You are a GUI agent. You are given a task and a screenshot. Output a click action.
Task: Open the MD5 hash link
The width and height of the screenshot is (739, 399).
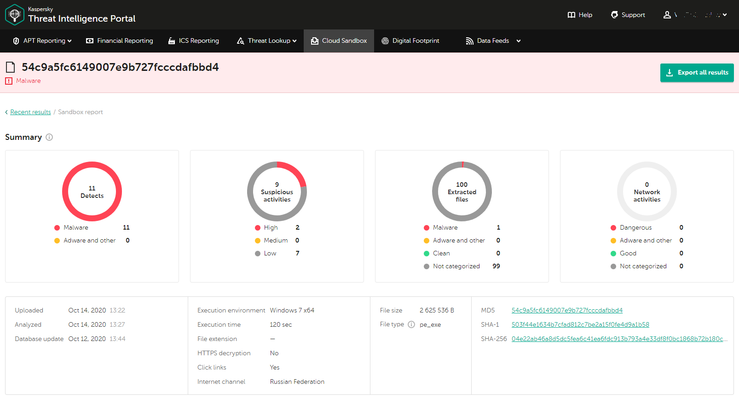click(x=567, y=311)
